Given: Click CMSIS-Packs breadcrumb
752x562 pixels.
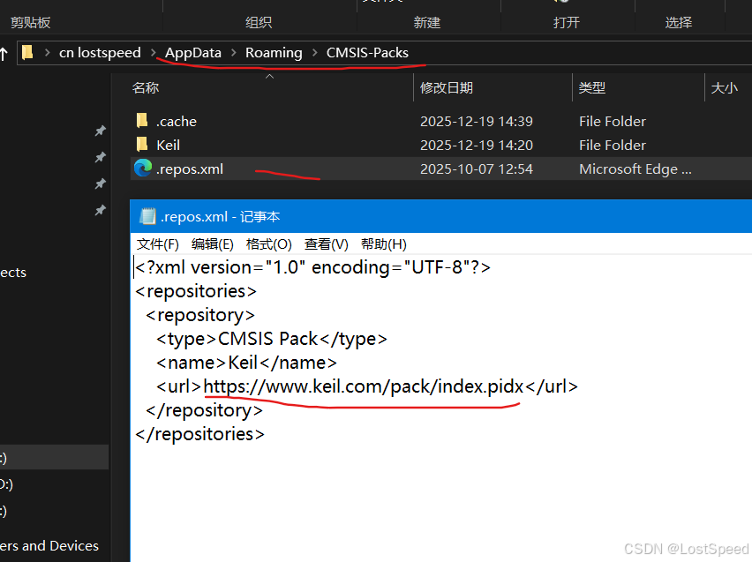Looking at the screenshot, I should pyautogui.click(x=367, y=53).
